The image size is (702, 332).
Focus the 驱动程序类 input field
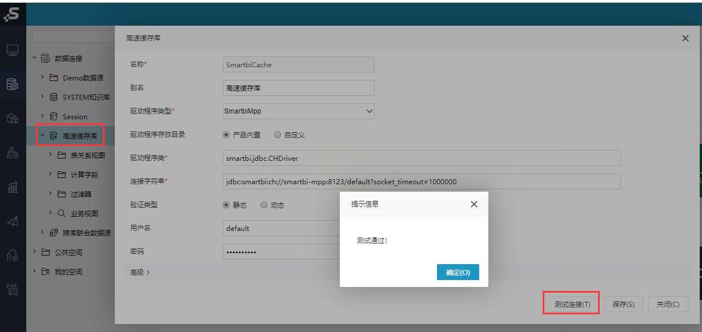422,158
